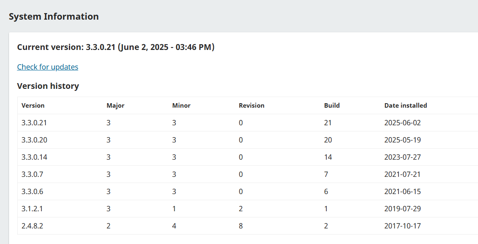
Task: Select the 3.3.0.21 version cell
Action: [x=34, y=122]
